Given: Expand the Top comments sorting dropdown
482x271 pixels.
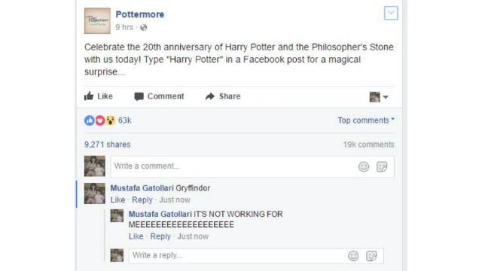Looking at the screenshot, I should click(x=366, y=120).
